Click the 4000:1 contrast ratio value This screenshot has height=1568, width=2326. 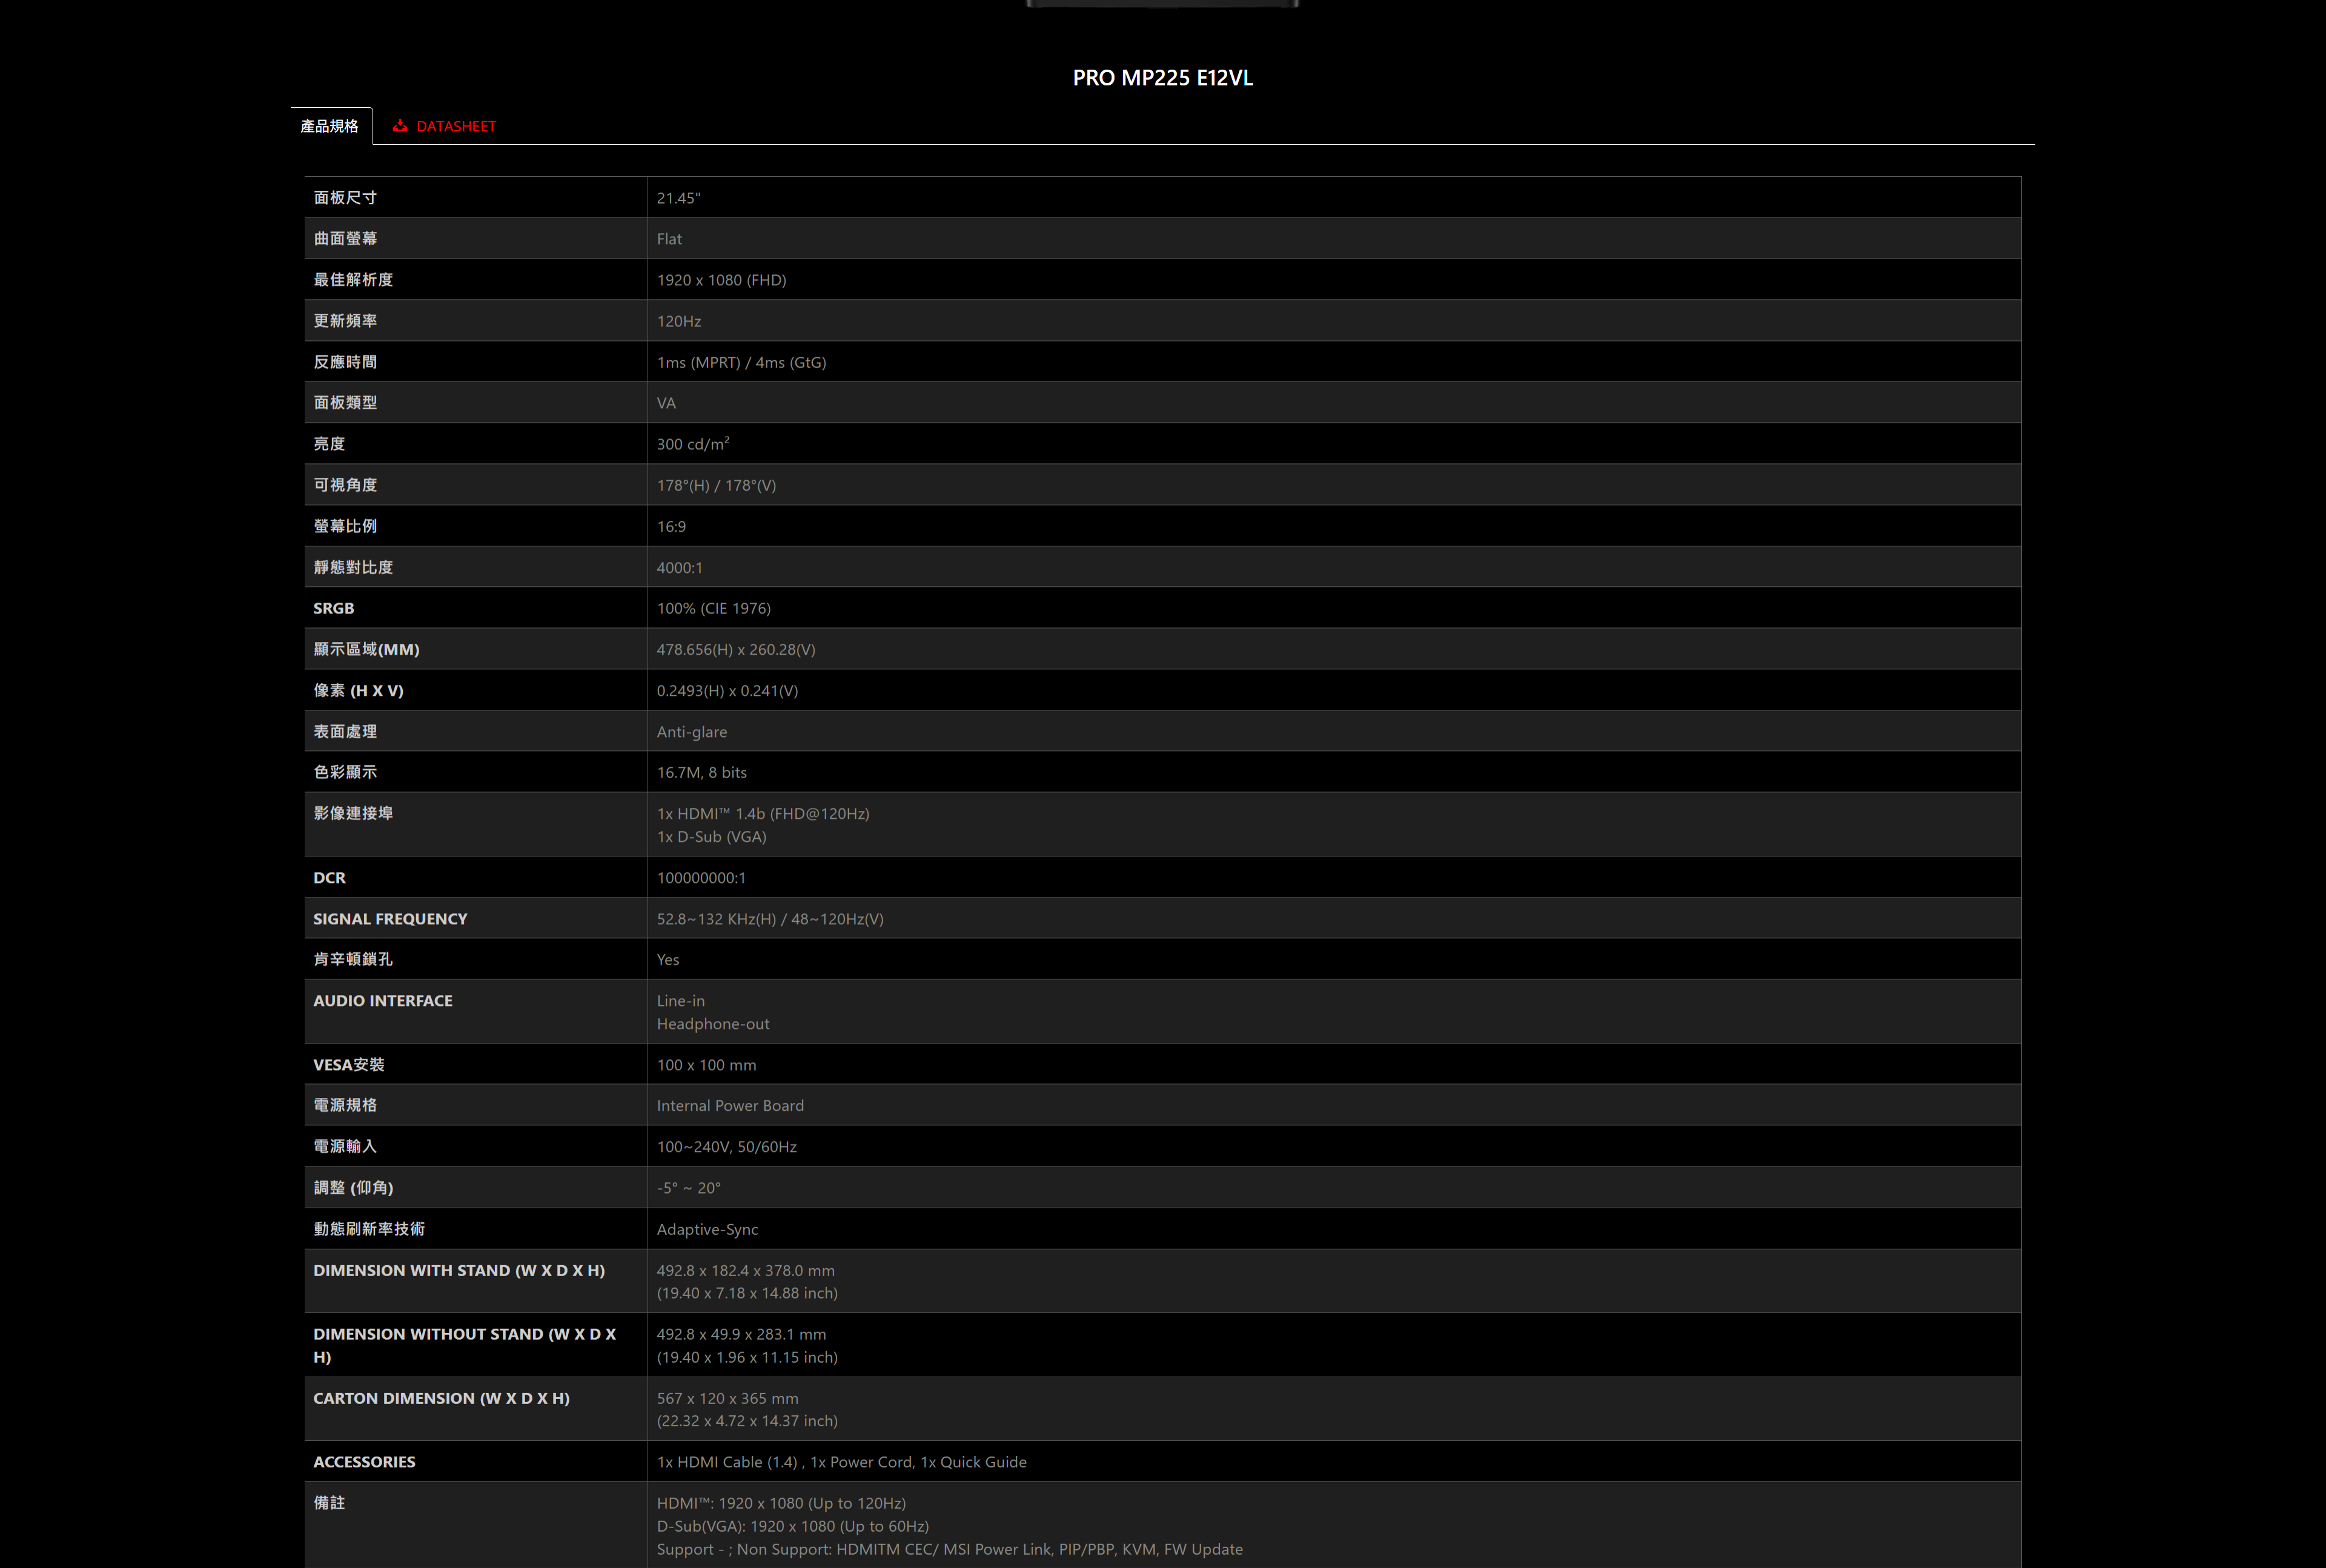(x=680, y=567)
